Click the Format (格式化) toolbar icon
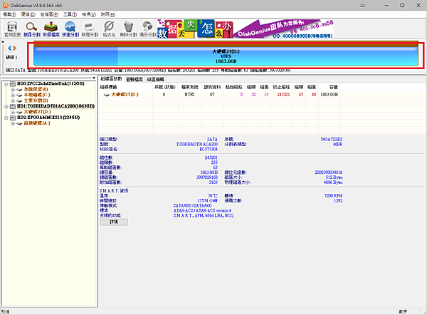The image size is (427, 315). tap(109, 28)
